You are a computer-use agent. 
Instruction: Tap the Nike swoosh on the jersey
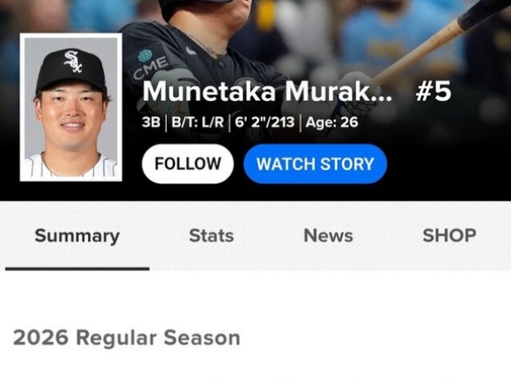(x=192, y=51)
